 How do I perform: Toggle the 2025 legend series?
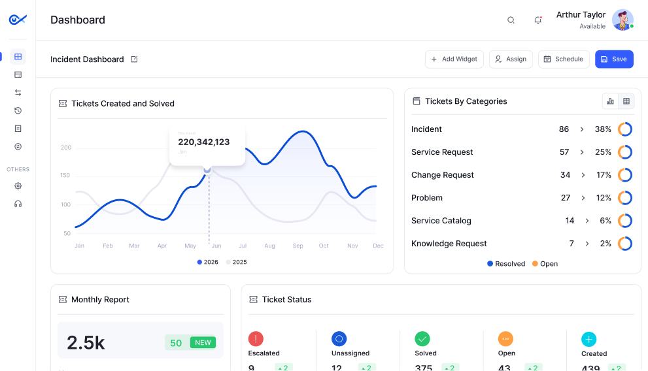pos(237,262)
